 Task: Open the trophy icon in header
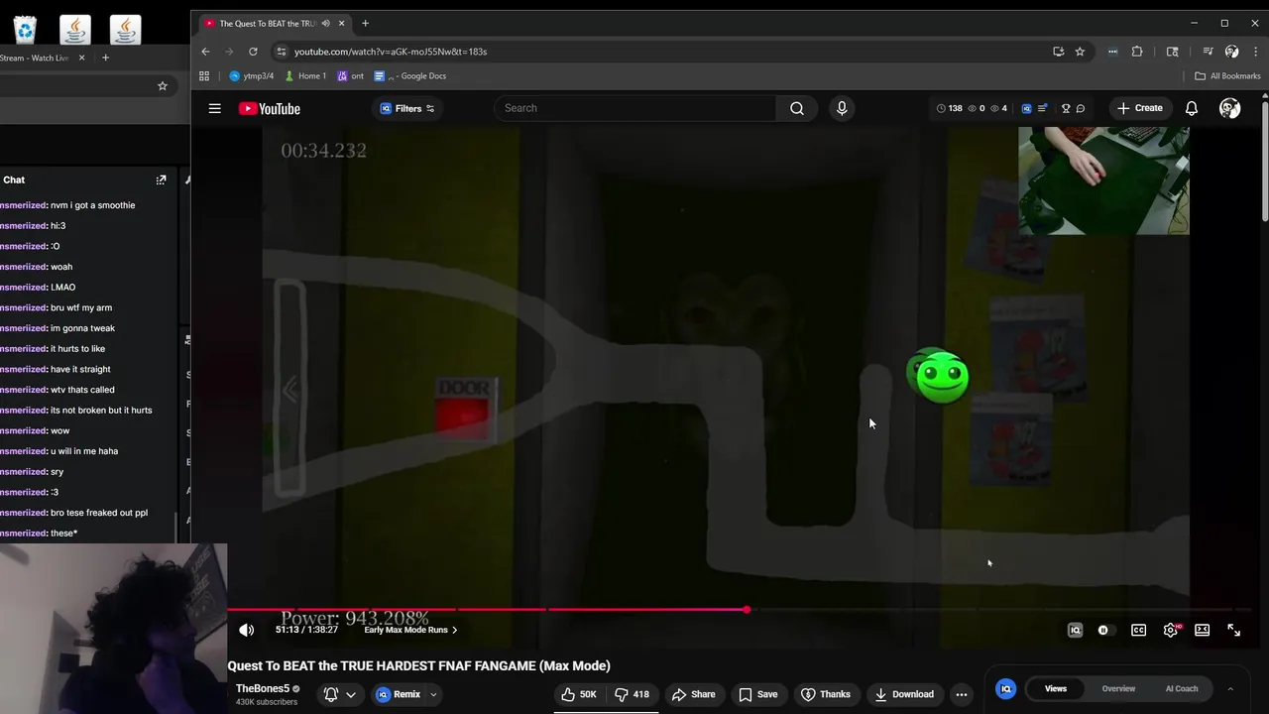point(1066,108)
